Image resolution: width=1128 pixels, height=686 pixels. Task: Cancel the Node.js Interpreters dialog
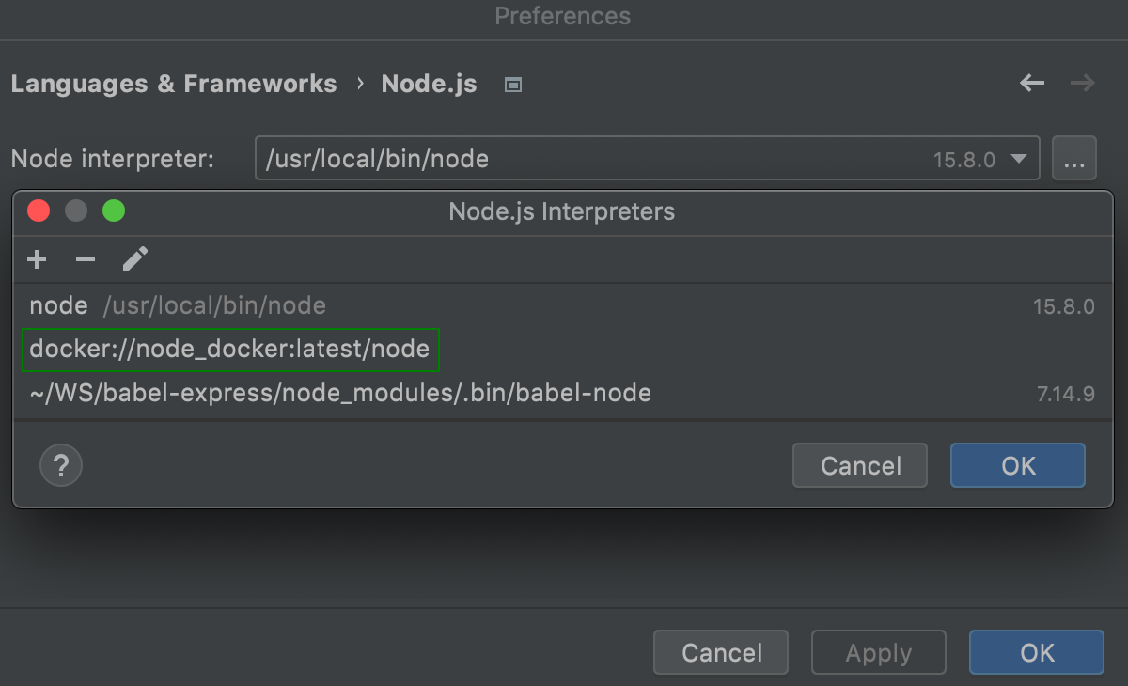[x=859, y=465]
